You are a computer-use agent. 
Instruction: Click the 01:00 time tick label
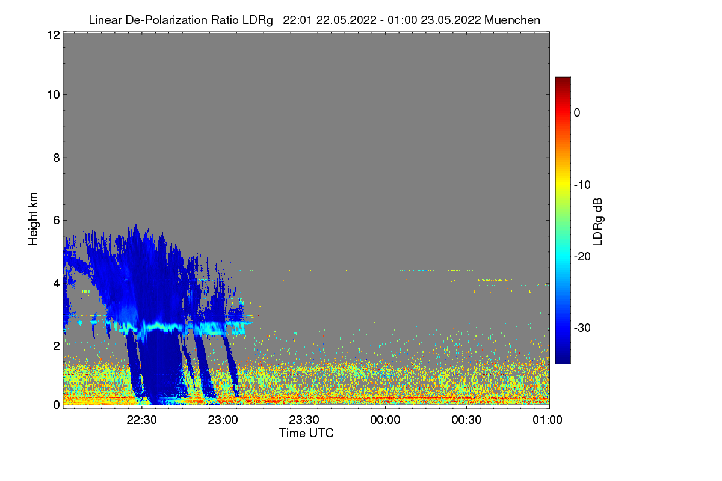(x=548, y=420)
